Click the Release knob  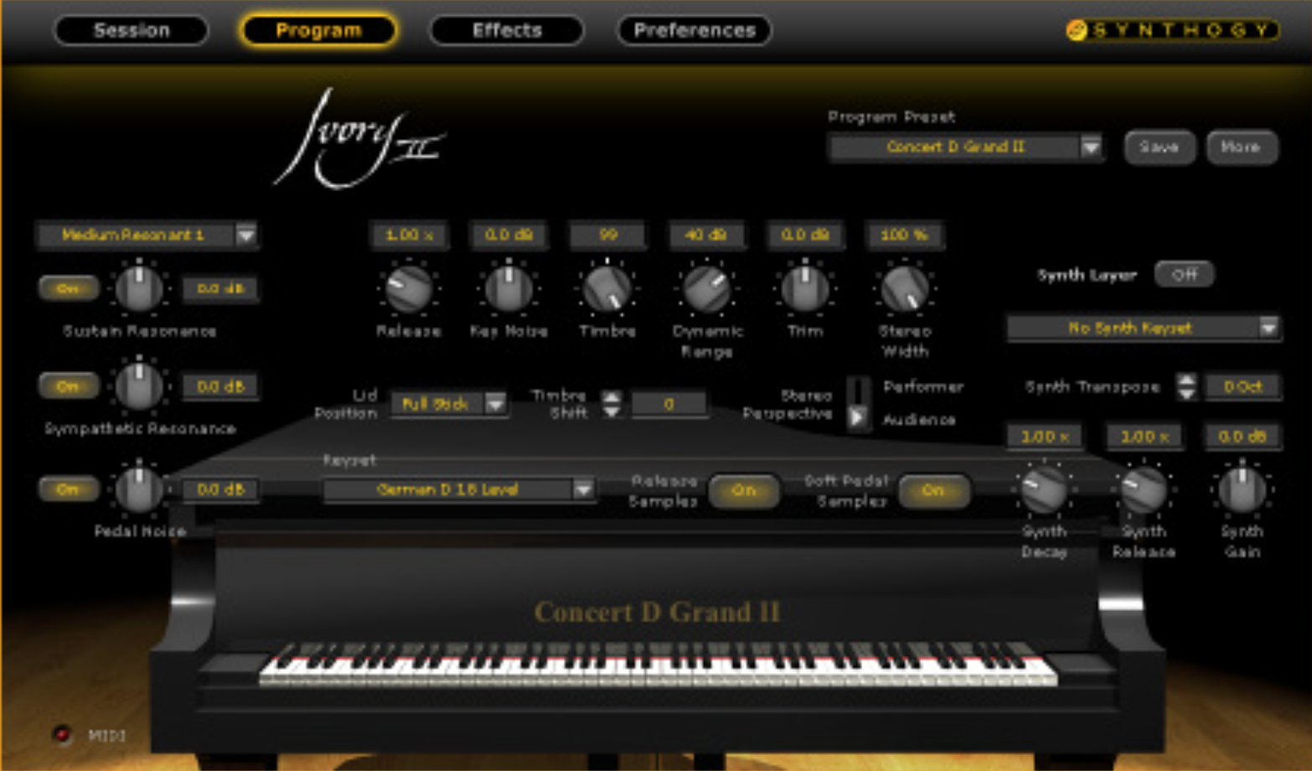coord(409,288)
